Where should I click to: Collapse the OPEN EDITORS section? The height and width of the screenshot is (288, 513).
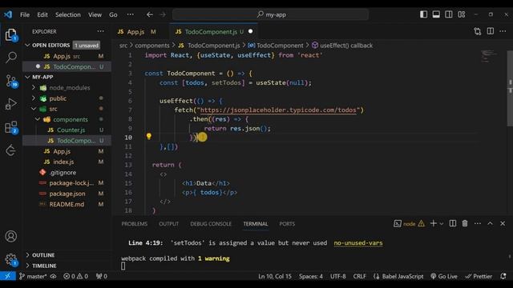click(27, 45)
